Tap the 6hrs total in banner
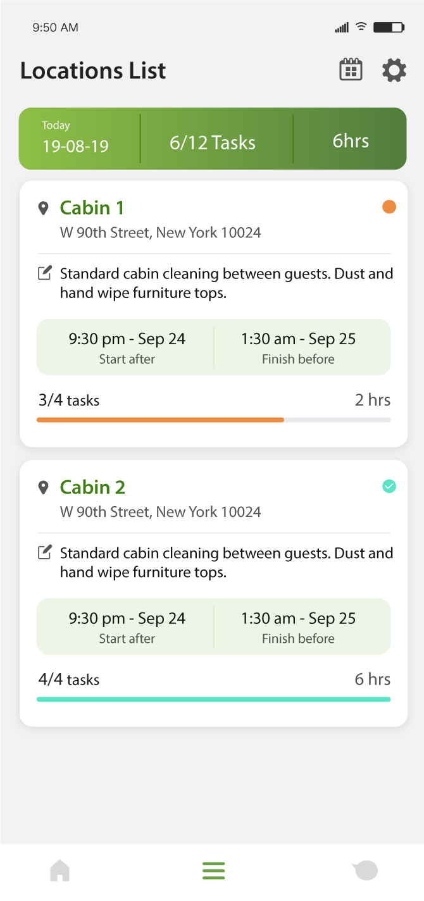 click(351, 140)
